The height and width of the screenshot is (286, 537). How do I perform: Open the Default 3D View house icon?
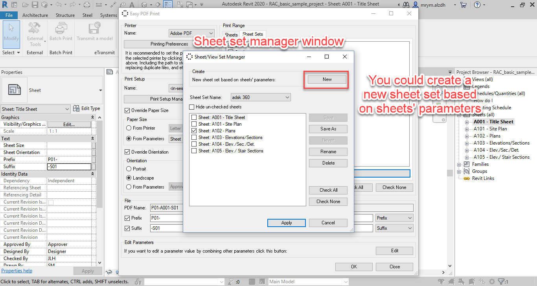pos(144,5)
